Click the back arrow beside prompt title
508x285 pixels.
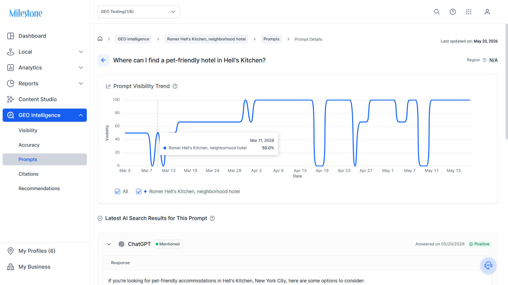tap(103, 60)
